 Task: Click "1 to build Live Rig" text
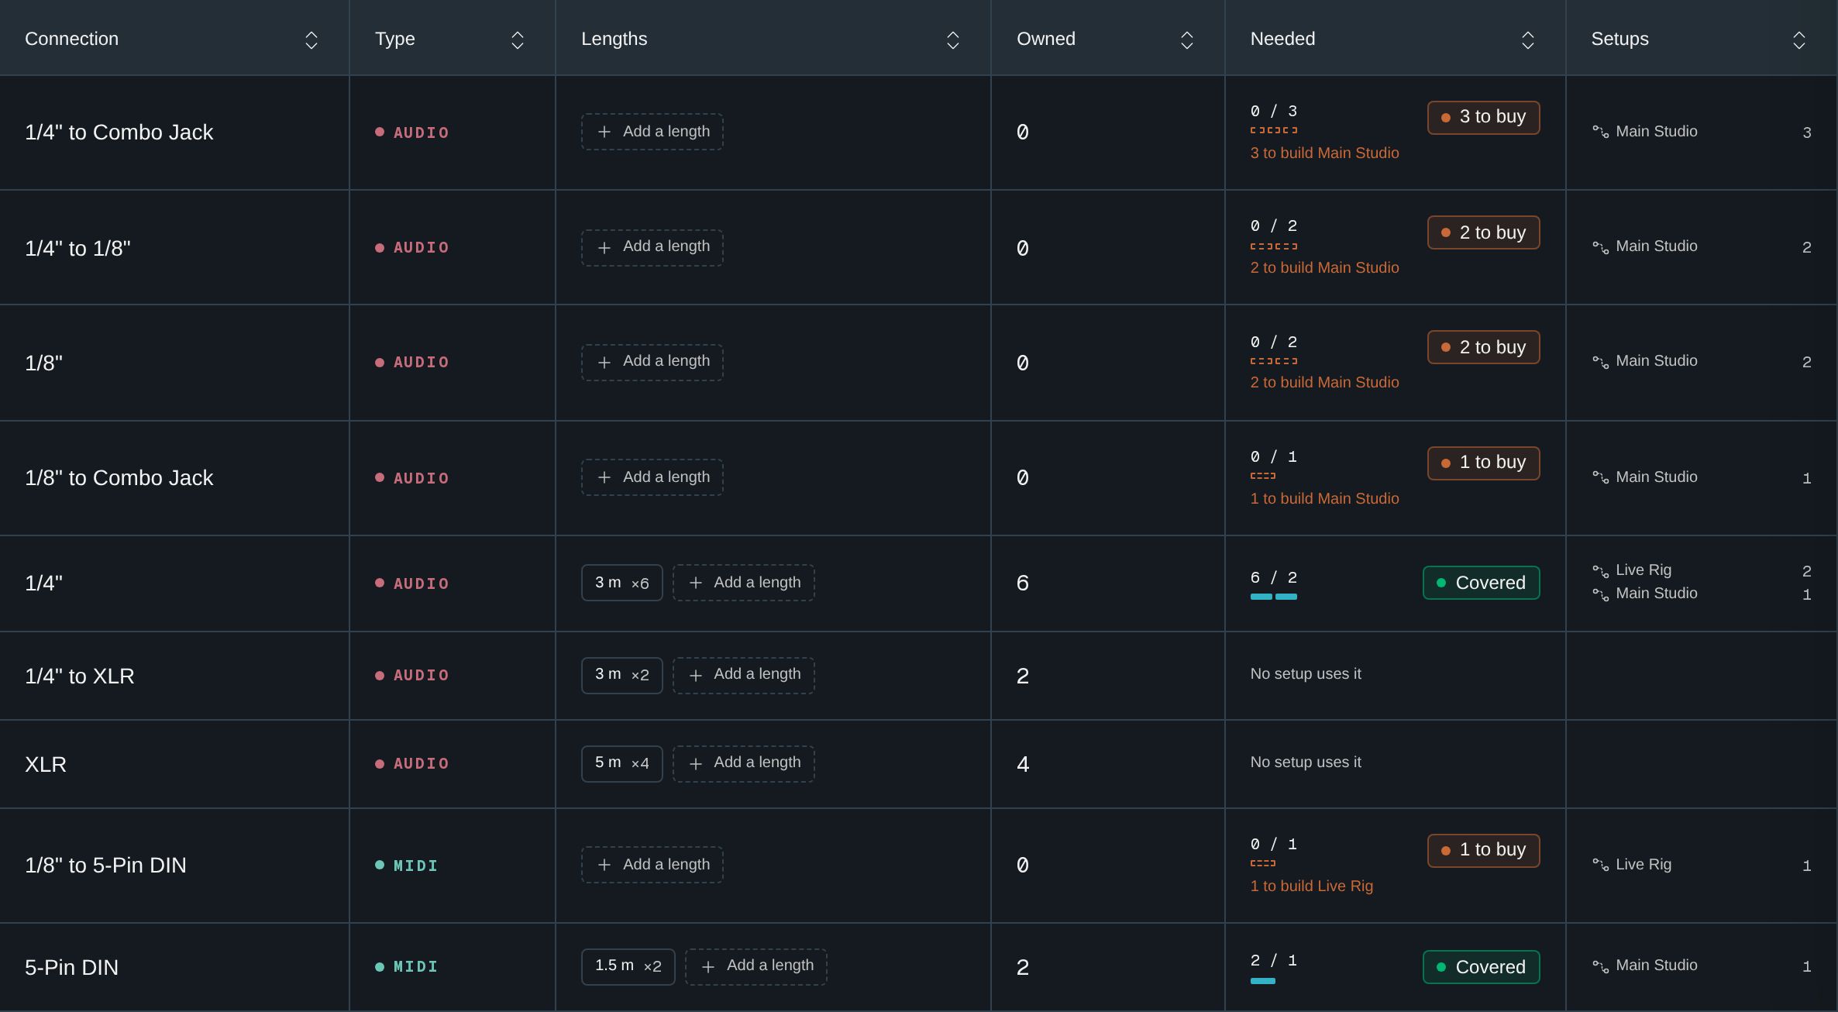[1311, 886]
